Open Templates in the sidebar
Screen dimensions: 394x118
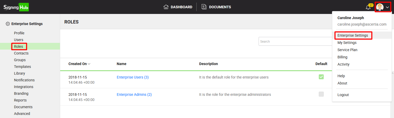(22, 67)
